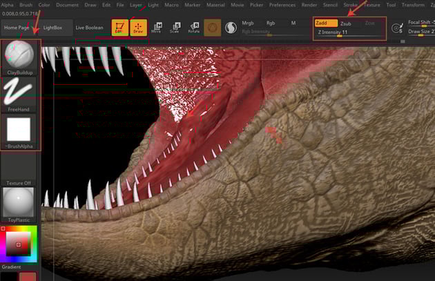Image resolution: width=435 pixels, height=281 pixels.
Task: Open the FreeHand stroke selector
Action: (x=20, y=90)
